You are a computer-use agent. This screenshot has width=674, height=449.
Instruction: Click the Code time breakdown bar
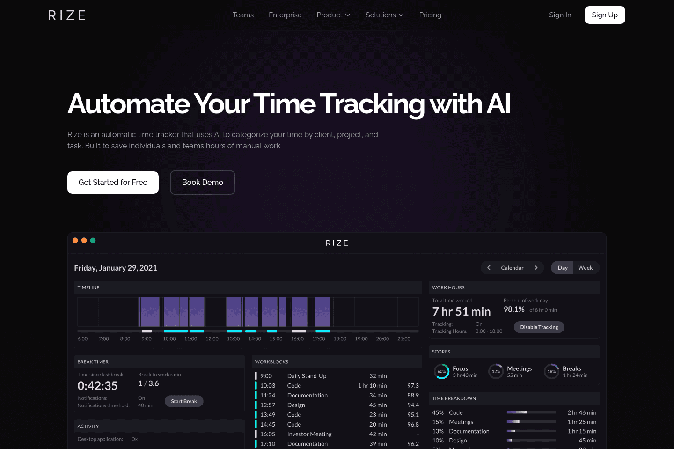click(531, 412)
